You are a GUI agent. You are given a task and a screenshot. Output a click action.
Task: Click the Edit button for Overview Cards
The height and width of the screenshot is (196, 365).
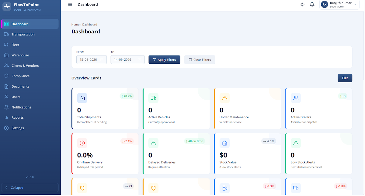(345, 78)
